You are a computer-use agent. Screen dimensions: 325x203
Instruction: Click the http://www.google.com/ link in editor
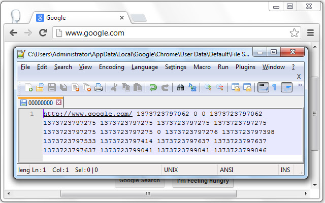88,114
